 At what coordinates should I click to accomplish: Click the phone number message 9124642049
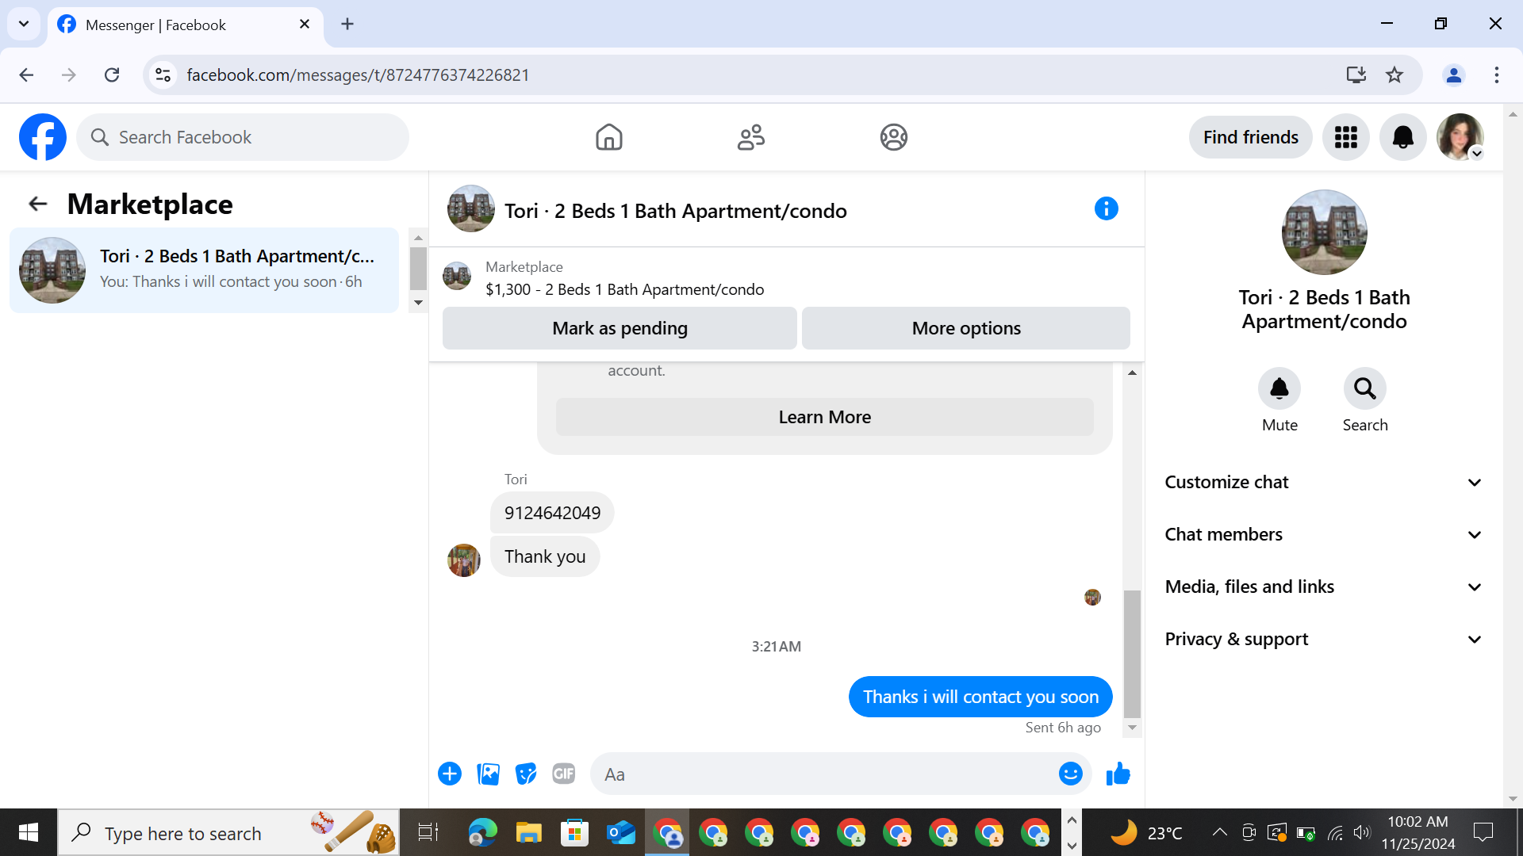pyautogui.click(x=552, y=513)
